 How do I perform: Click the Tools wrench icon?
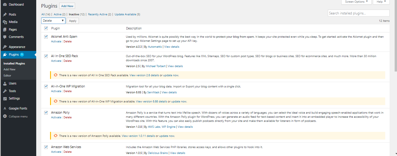pos(5,91)
